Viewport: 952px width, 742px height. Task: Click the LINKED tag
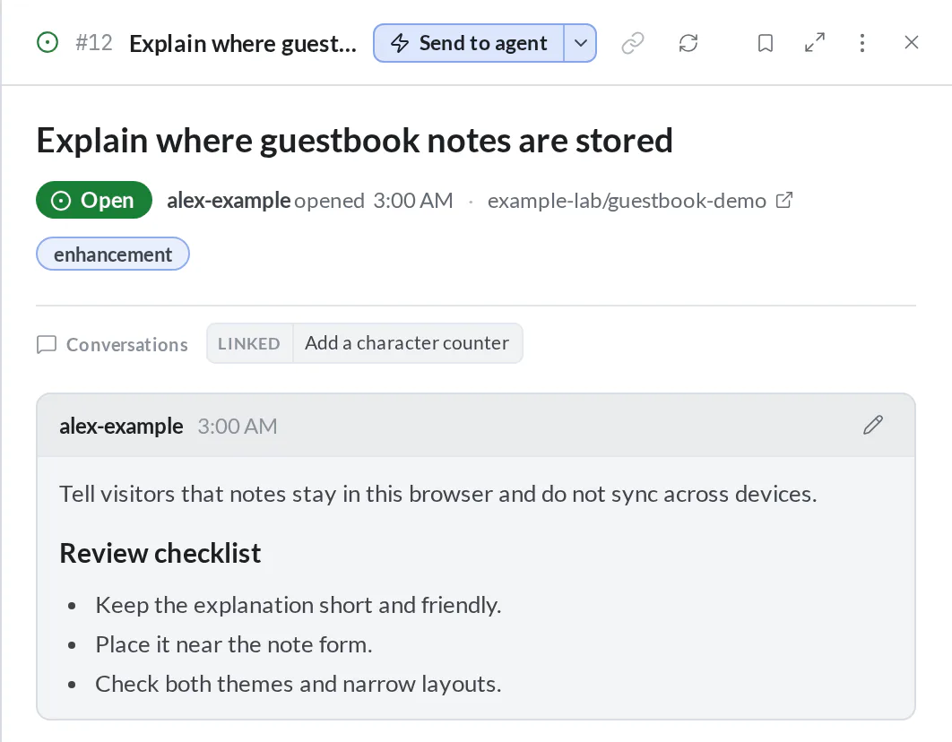249,343
